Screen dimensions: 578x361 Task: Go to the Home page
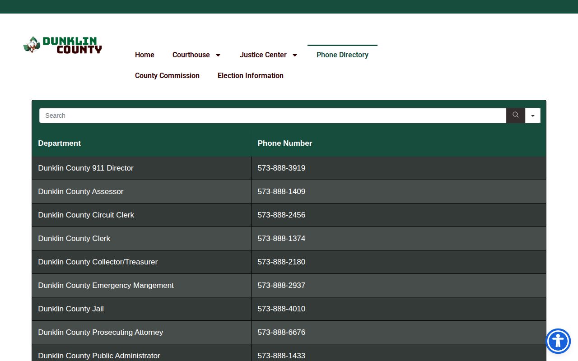pos(144,55)
